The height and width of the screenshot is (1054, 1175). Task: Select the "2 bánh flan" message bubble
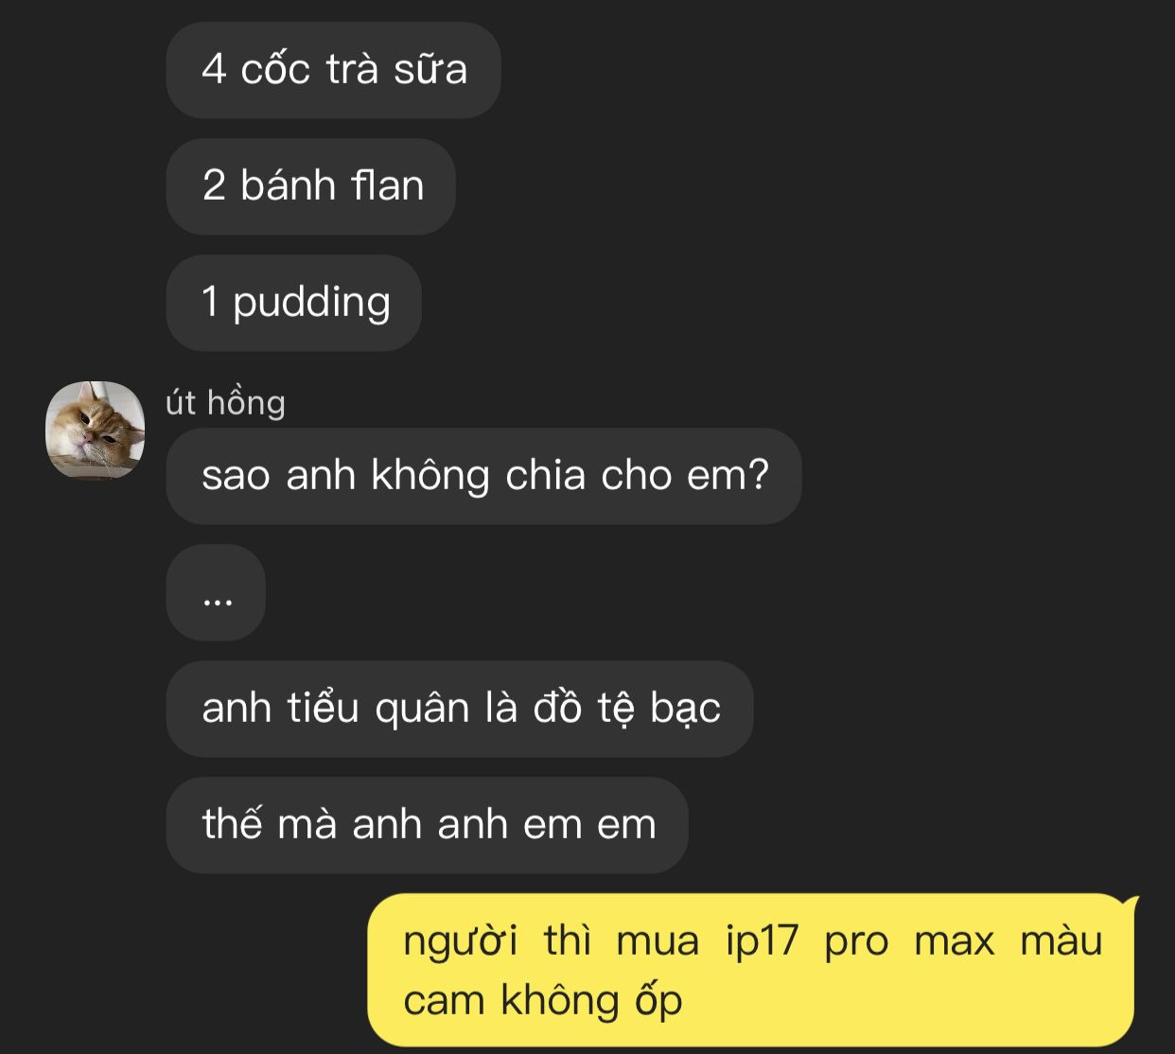[x=311, y=186]
